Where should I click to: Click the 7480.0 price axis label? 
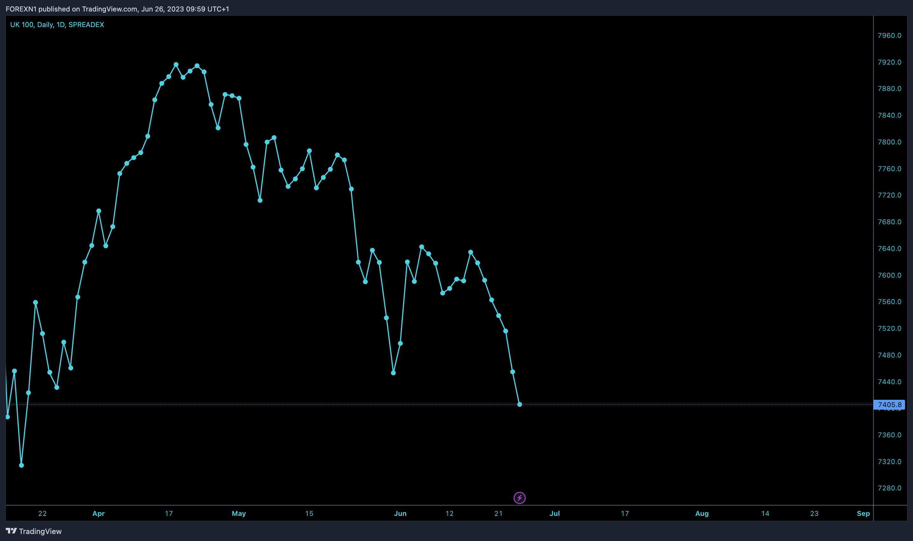point(889,355)
